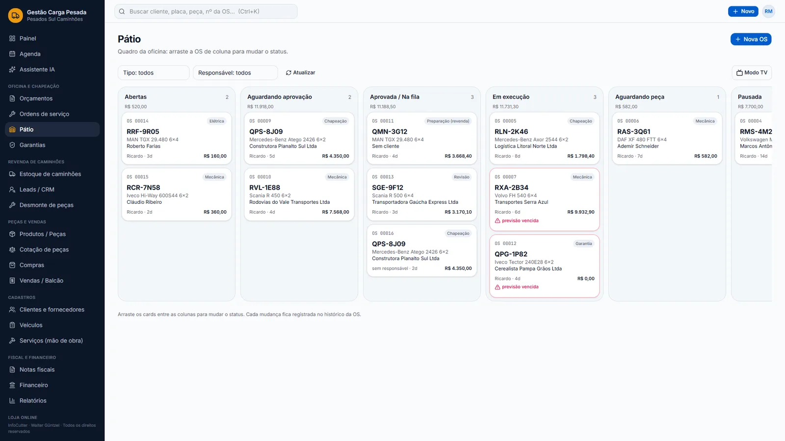Click the Abertas column header
Screen dimensions: 785x441
coord(135,97)
